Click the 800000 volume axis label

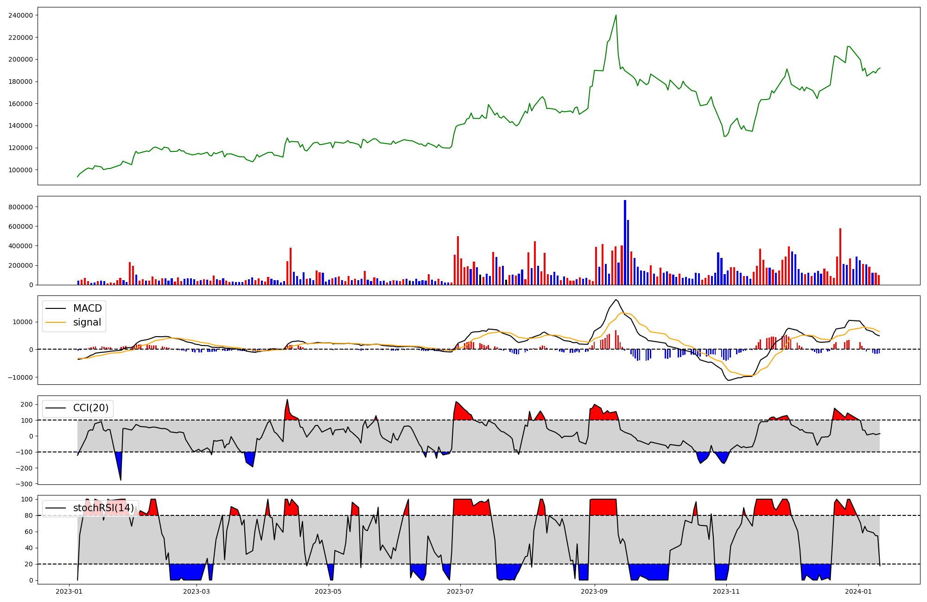point(21,207)
